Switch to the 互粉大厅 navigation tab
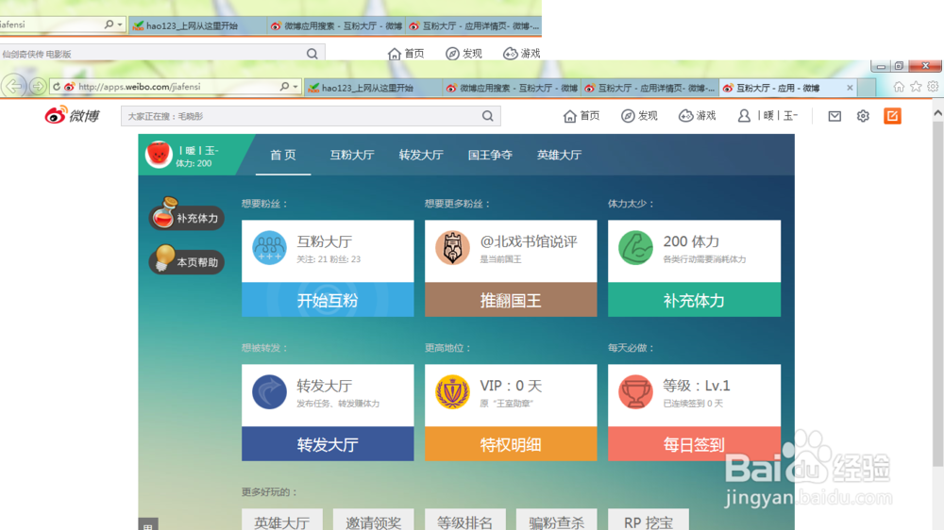The width and height of the screenshot is (944, 530). tap(352, 156)
